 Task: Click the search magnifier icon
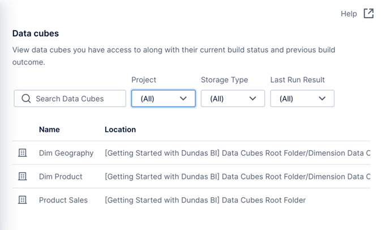click(25, 99)
